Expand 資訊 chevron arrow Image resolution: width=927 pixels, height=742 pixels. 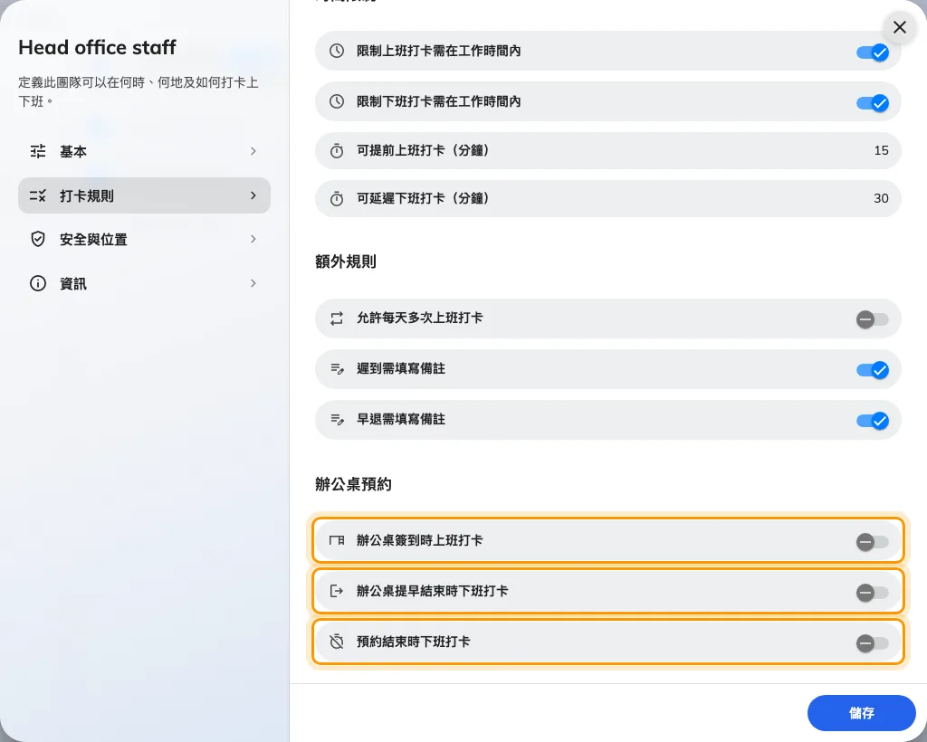click(x=253, y=283)
